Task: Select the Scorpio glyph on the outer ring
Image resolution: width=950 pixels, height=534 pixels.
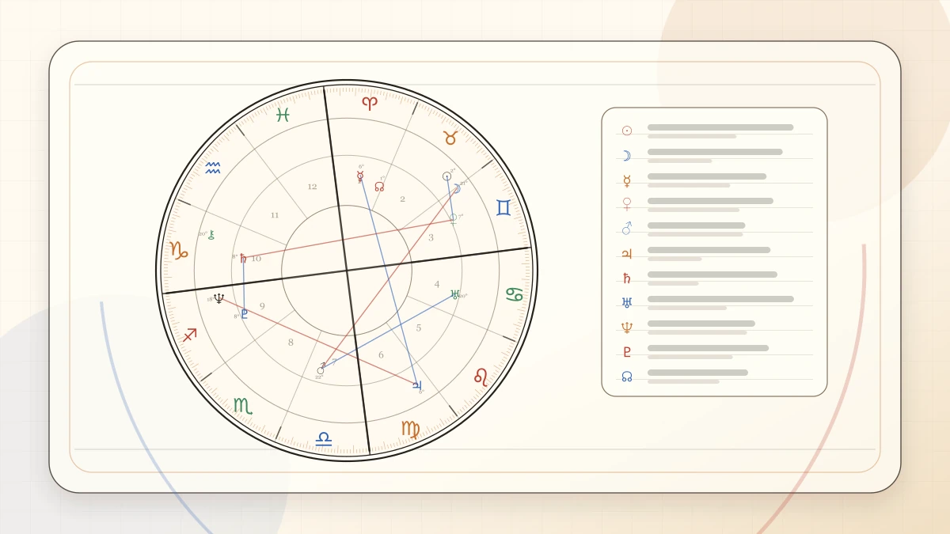Action: click(243, 406)
